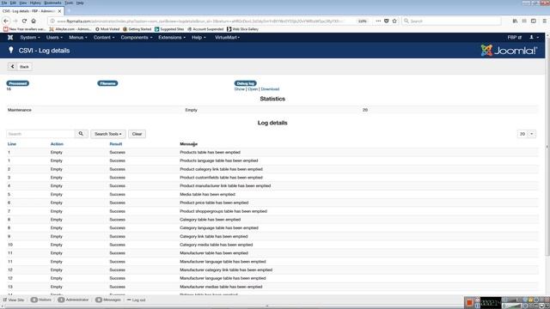Viewport: 550px width, 309px height.
Task: Expand the Components dropdown menu
Action: [137, 37]
